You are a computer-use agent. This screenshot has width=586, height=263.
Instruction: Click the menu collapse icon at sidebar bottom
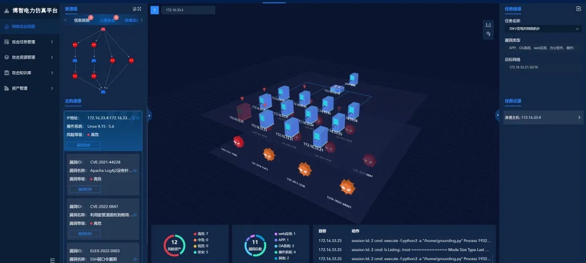click(x=52, y=259)
